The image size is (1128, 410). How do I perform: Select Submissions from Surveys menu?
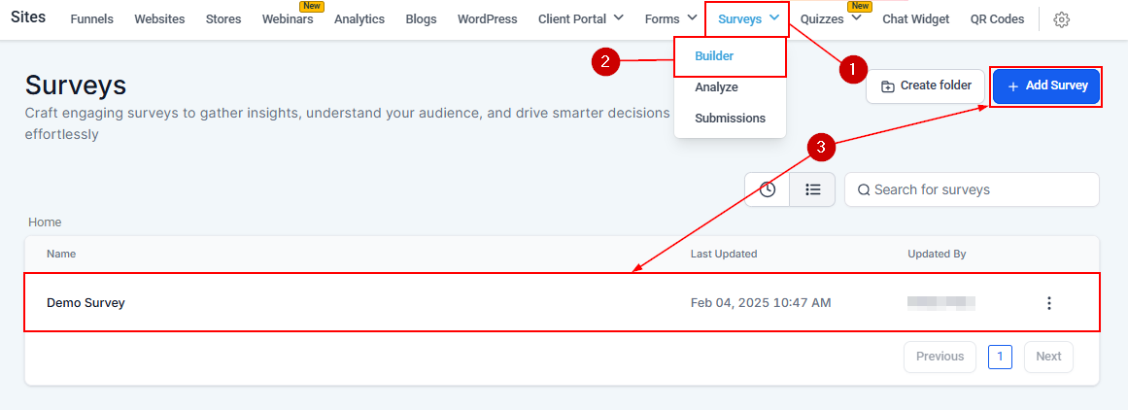[730, 119]
